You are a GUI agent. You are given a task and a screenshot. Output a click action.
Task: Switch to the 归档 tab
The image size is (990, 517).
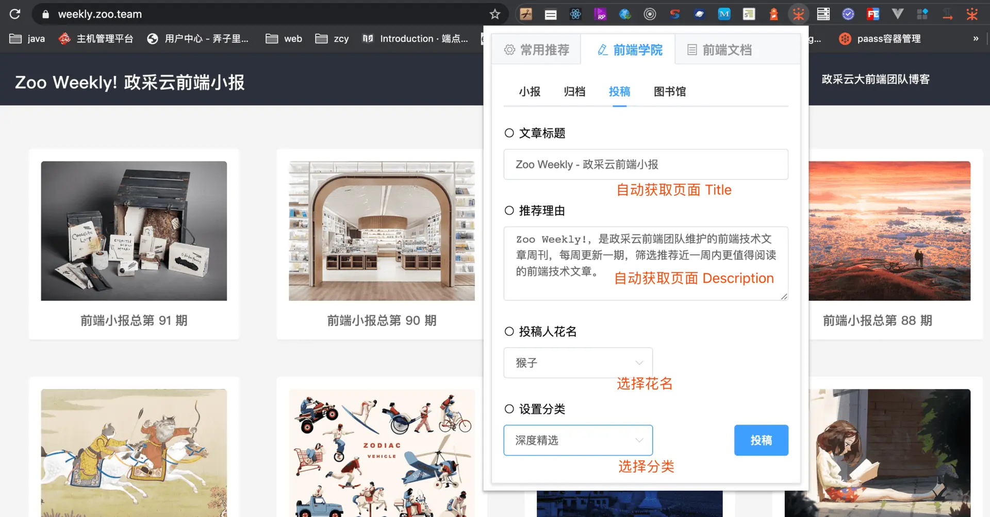pos(574,92)
